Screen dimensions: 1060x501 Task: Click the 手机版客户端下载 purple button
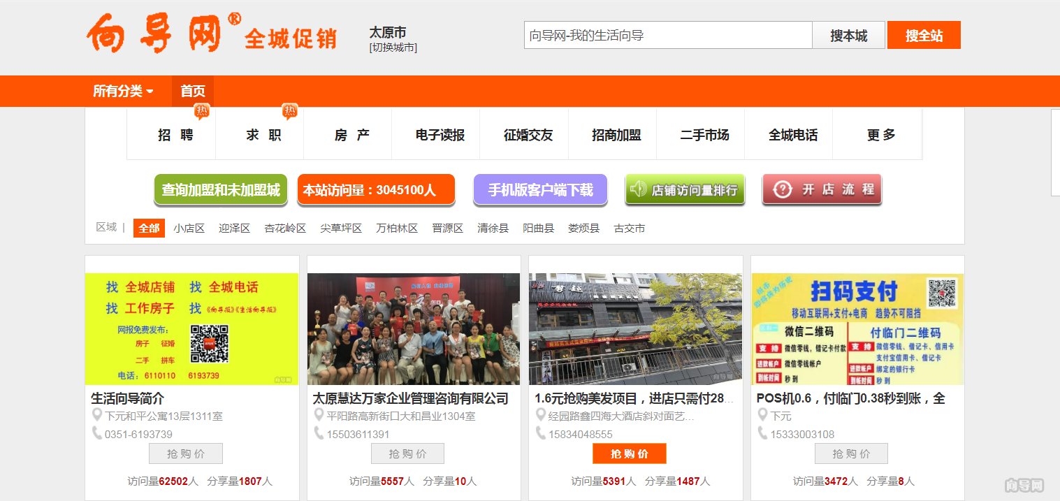[x=540, y=189]
